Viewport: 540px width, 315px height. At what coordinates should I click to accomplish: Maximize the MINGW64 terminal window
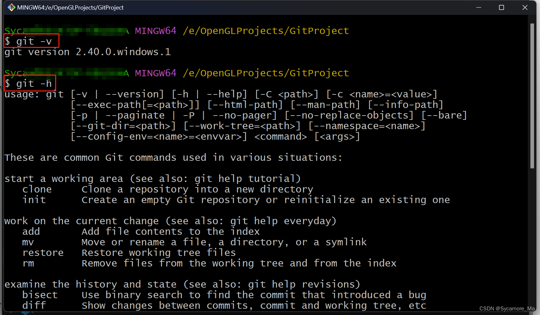[501, 7]
